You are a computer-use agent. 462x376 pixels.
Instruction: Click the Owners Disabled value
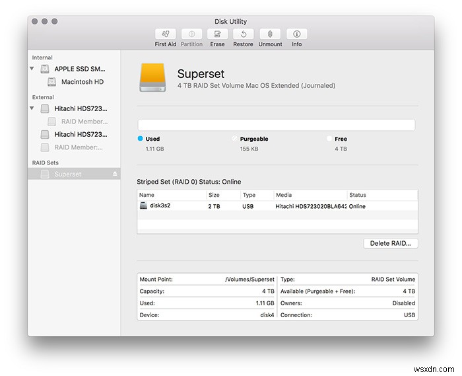[x=404, y=303]
